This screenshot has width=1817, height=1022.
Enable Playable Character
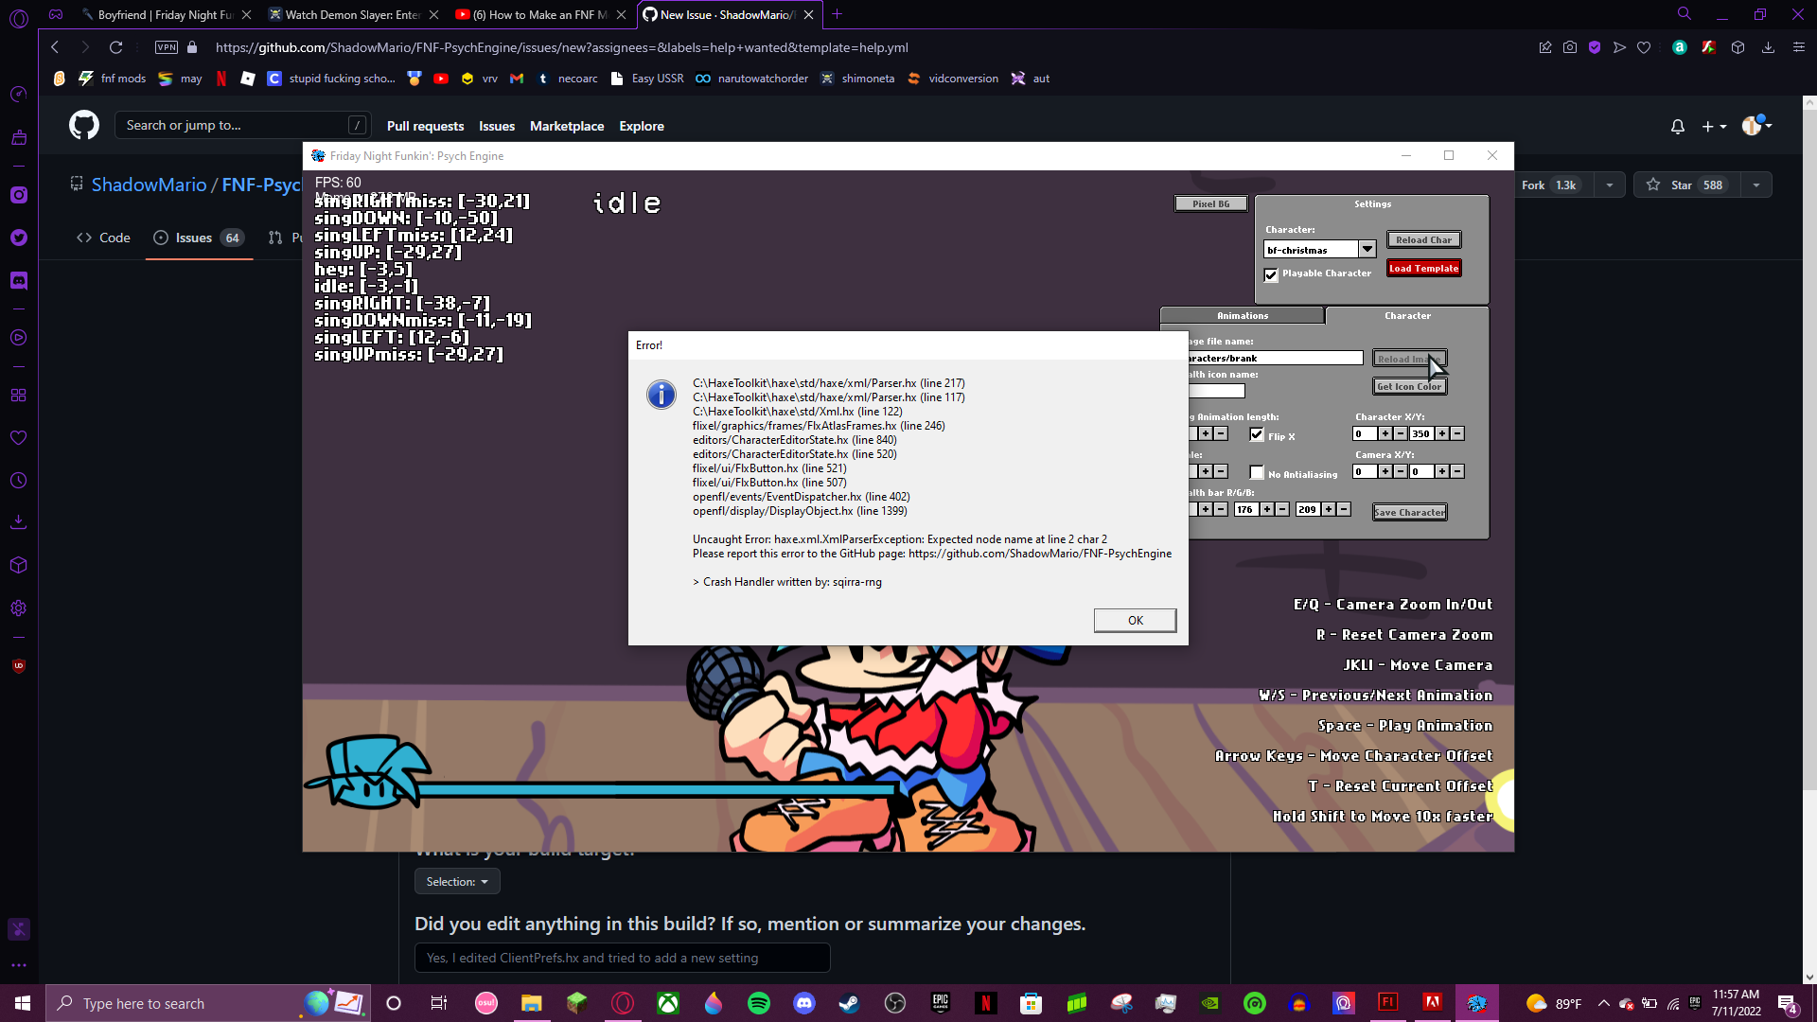[x=1272, y=274]
